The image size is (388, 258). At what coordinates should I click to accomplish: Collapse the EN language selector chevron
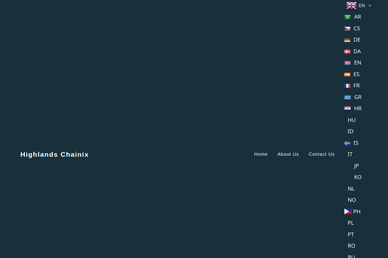(x=370, y=6)
